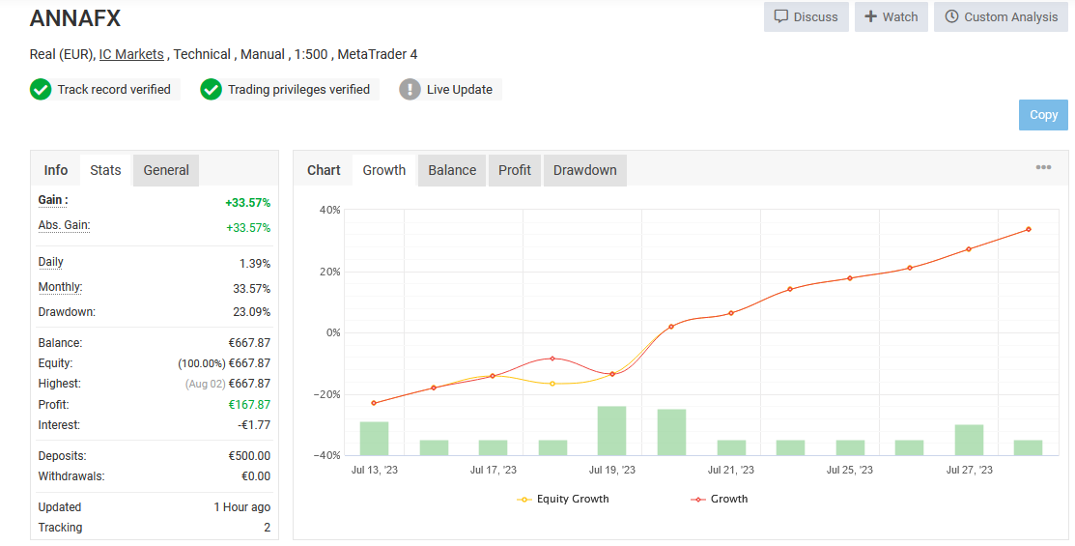
Task: Select the Balance chart tab
Action: [452, 170]
